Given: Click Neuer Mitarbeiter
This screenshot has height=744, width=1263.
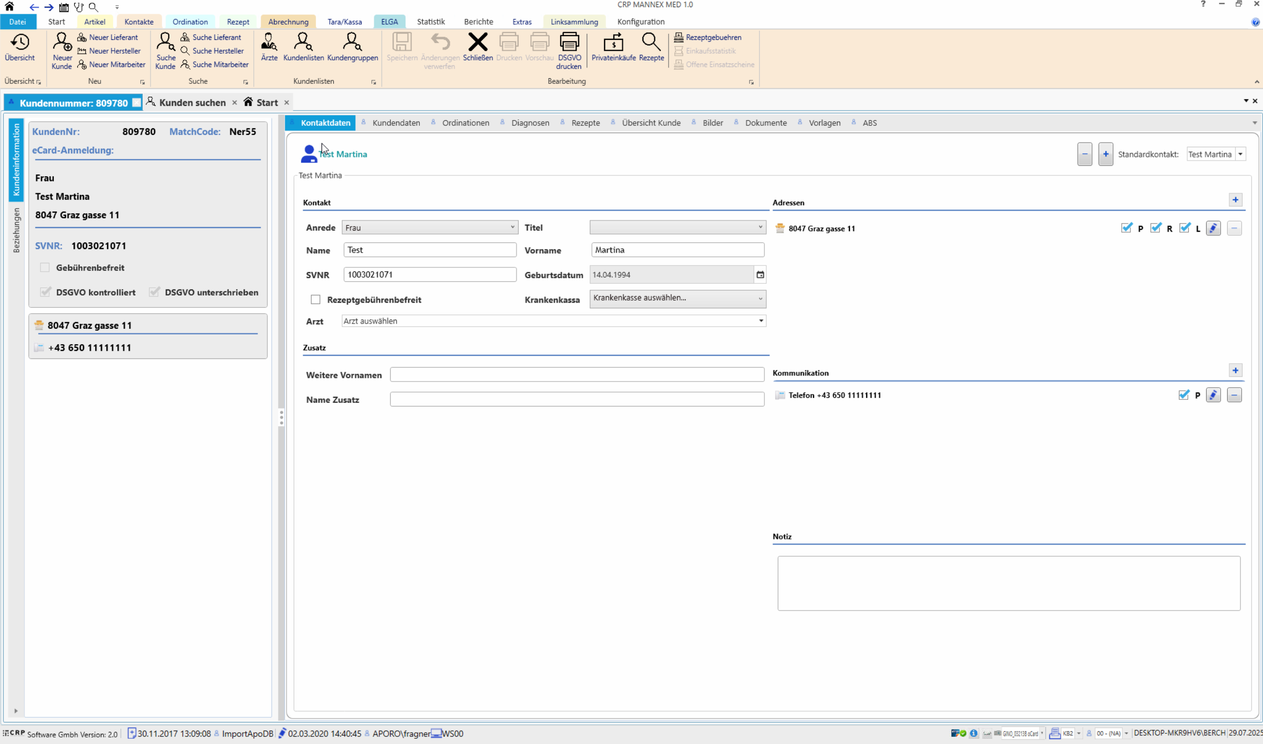Looking at the screenshot, I should point(112,64).
